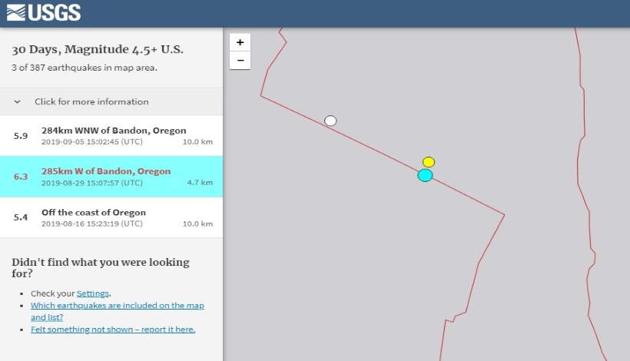Open the 'Click for more information' text
630x361 pixels.
[x=91, y=101]
